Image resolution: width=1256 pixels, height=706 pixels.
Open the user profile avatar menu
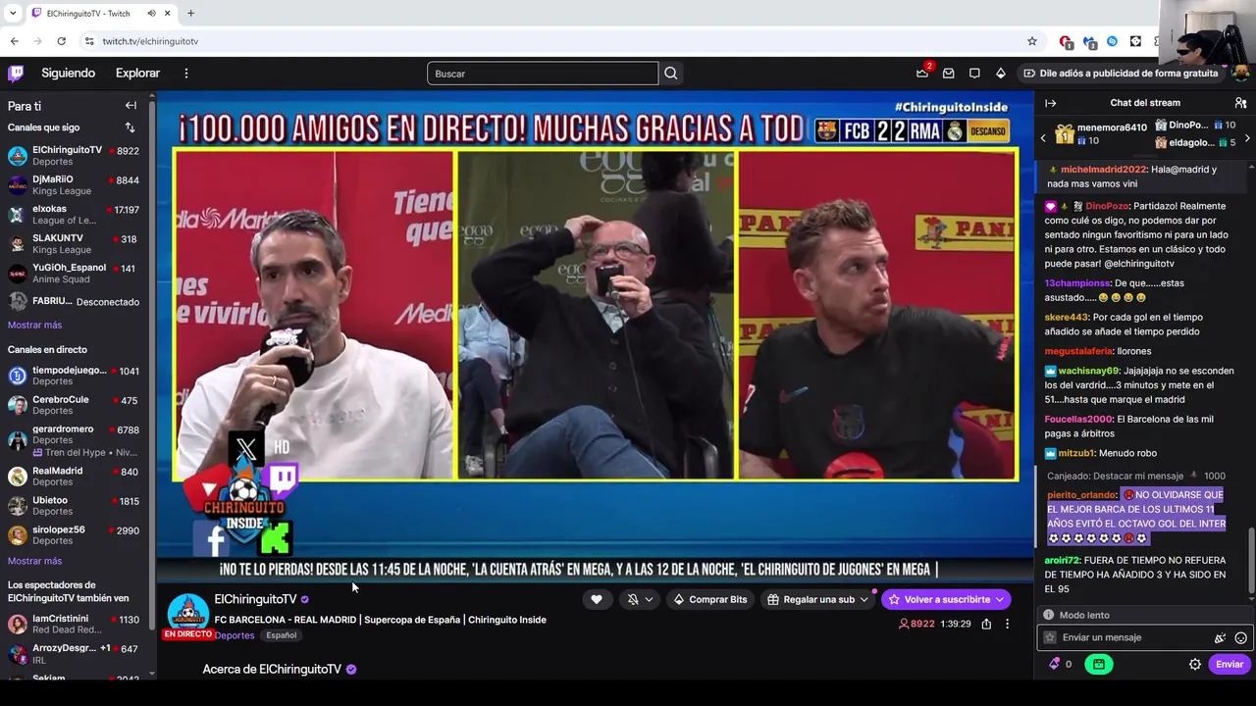1240,74
